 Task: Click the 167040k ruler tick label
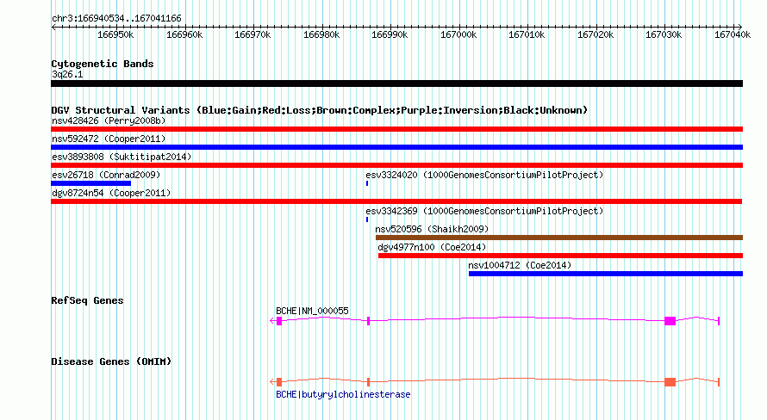tap(733, 34)
